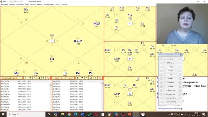The height and width of the screenshot is (117, 208).
Task: Decrease time by 1 неделю
Action: tap(161, 83)
